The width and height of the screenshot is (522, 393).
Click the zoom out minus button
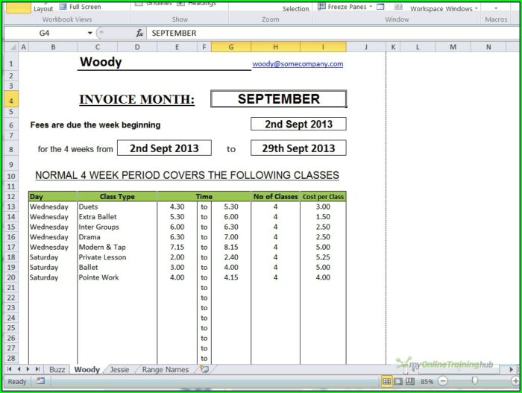pos(443,380)
